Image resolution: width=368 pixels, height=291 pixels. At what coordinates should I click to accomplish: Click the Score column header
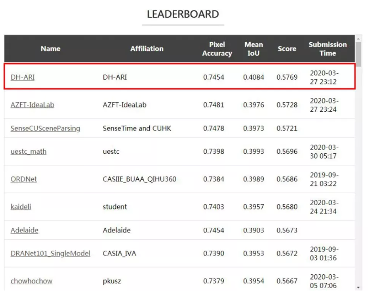point(287,48)
